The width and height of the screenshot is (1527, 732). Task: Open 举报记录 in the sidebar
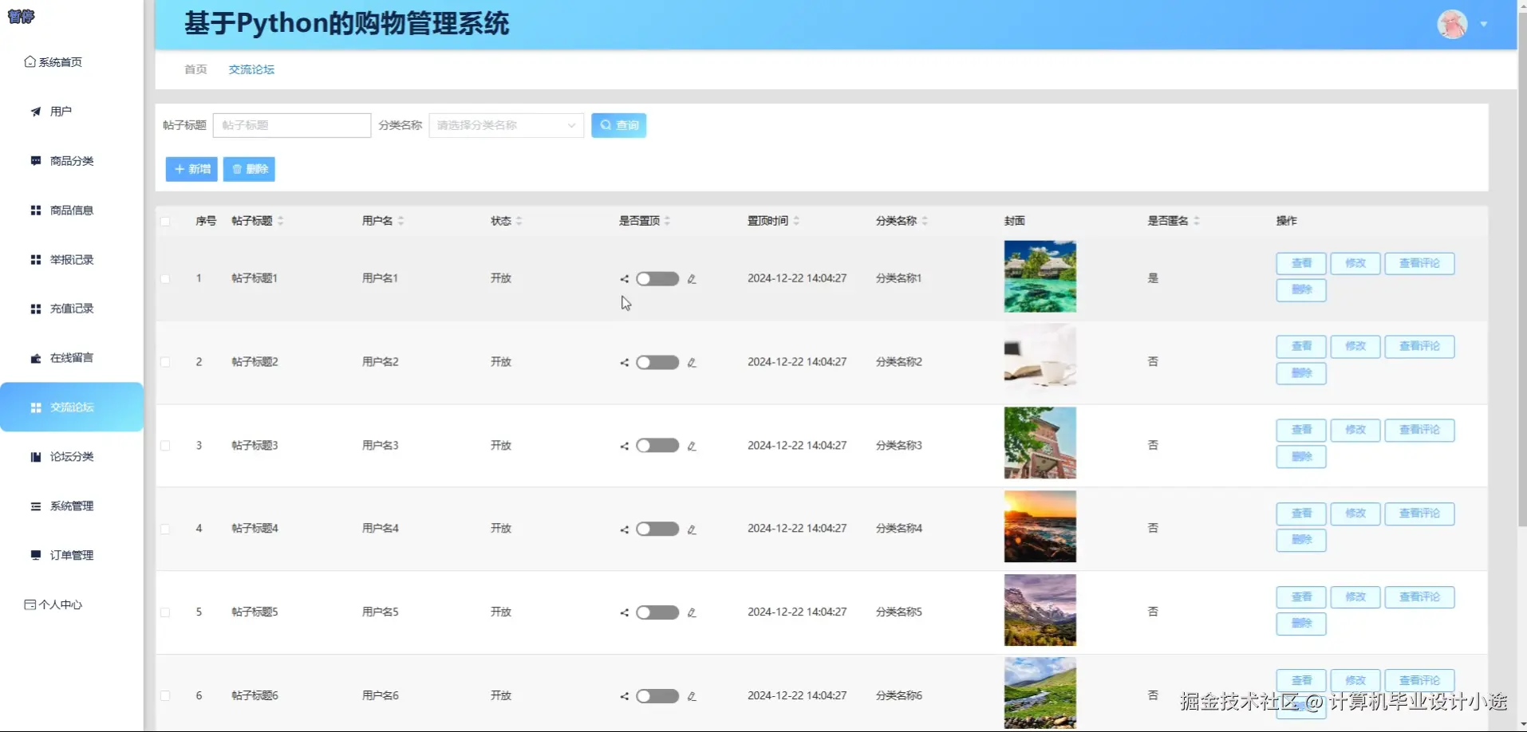[x=62, y=260]
